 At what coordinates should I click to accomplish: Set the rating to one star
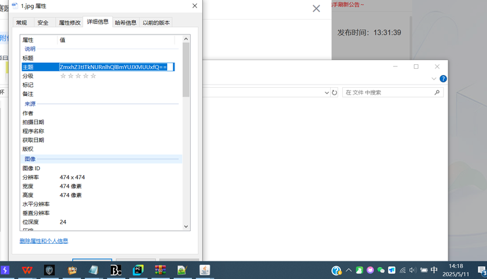click(63, 76)
